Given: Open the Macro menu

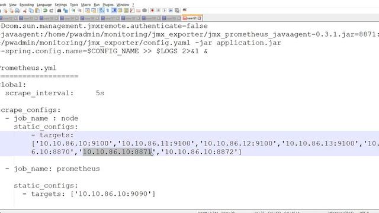Looking at the screenshot, I should tap(86, 5).
